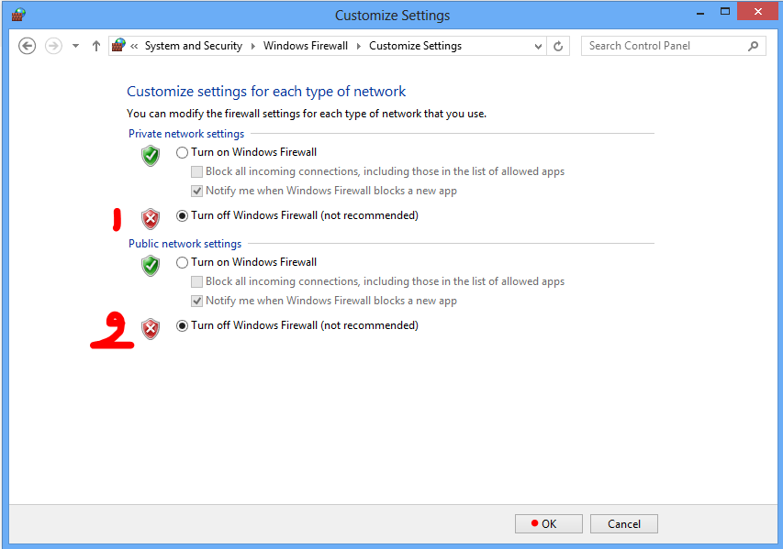
Task: Open Windows Firewall breadcrumb
Action: (305, 46)
